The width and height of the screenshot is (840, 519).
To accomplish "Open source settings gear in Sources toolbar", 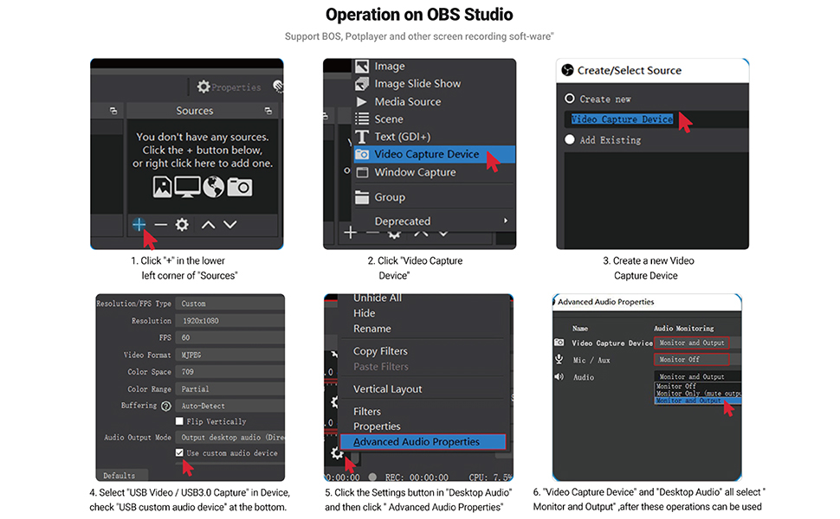I will coord(182,224).
